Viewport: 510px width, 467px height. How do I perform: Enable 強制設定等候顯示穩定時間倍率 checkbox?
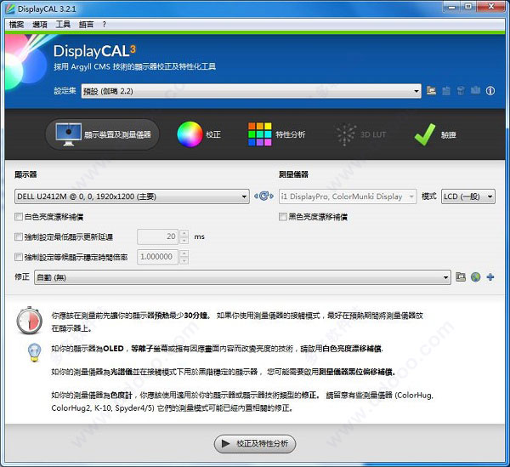click(19, 257)
